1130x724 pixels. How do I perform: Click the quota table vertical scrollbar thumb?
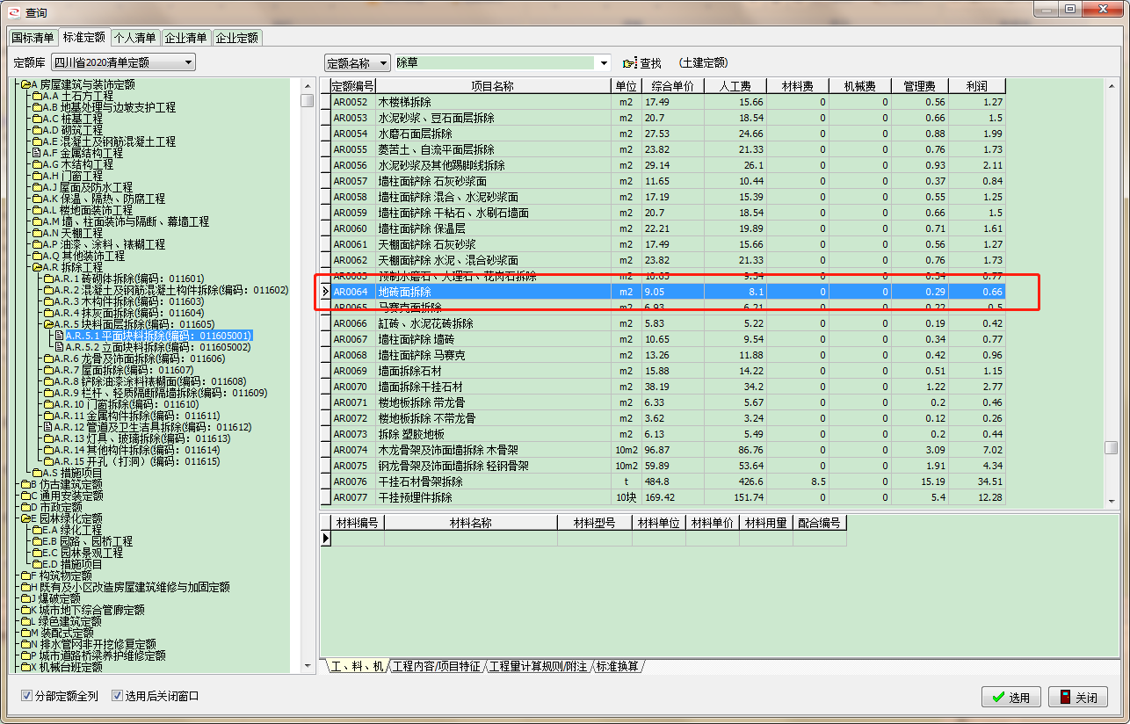pyautogui.click(x=1111, y=447)
